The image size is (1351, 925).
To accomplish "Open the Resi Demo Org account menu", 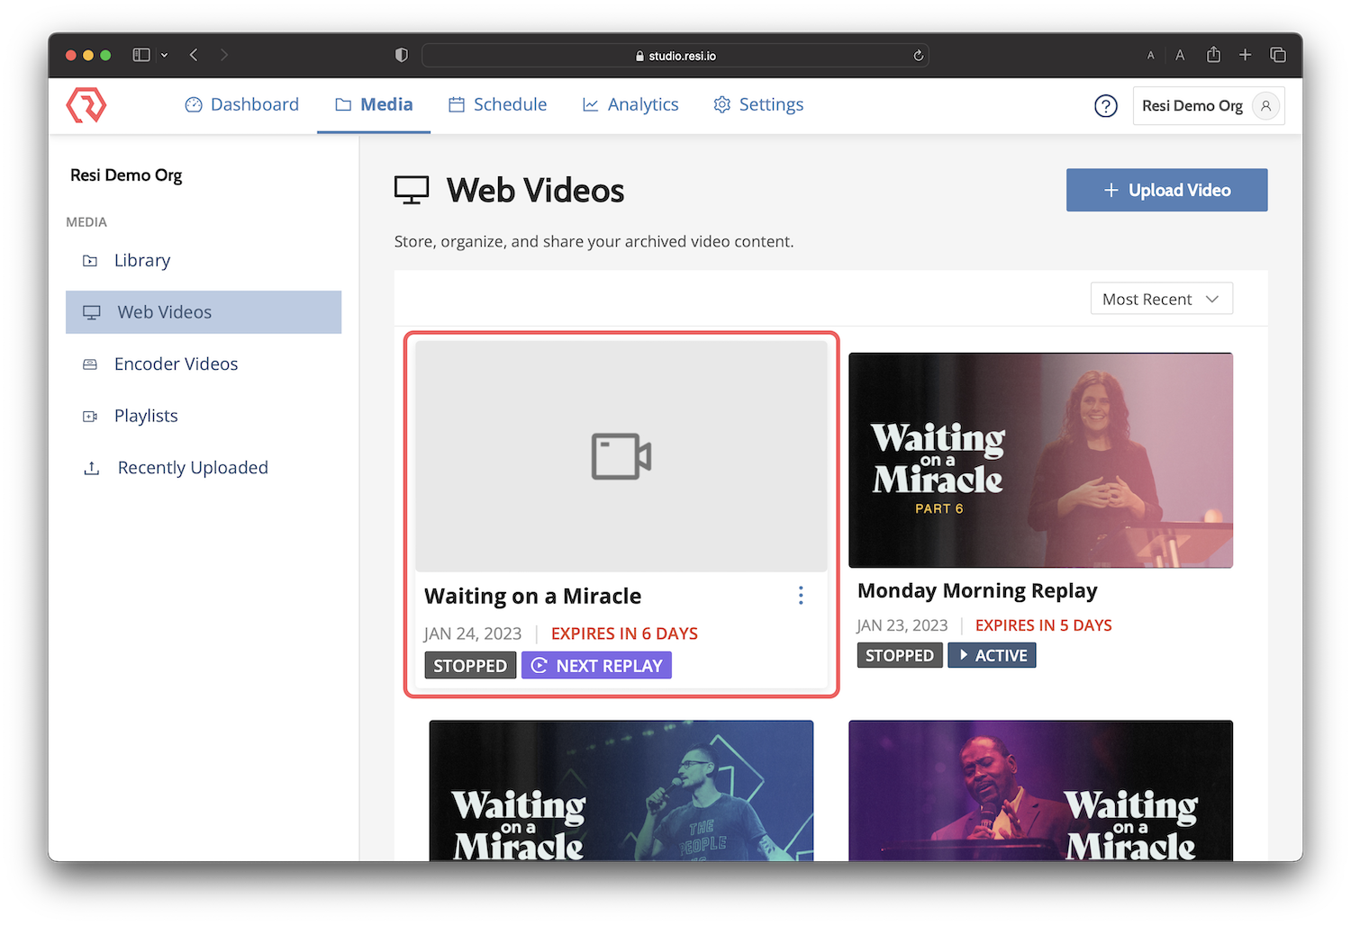I will click(1208, 106).
